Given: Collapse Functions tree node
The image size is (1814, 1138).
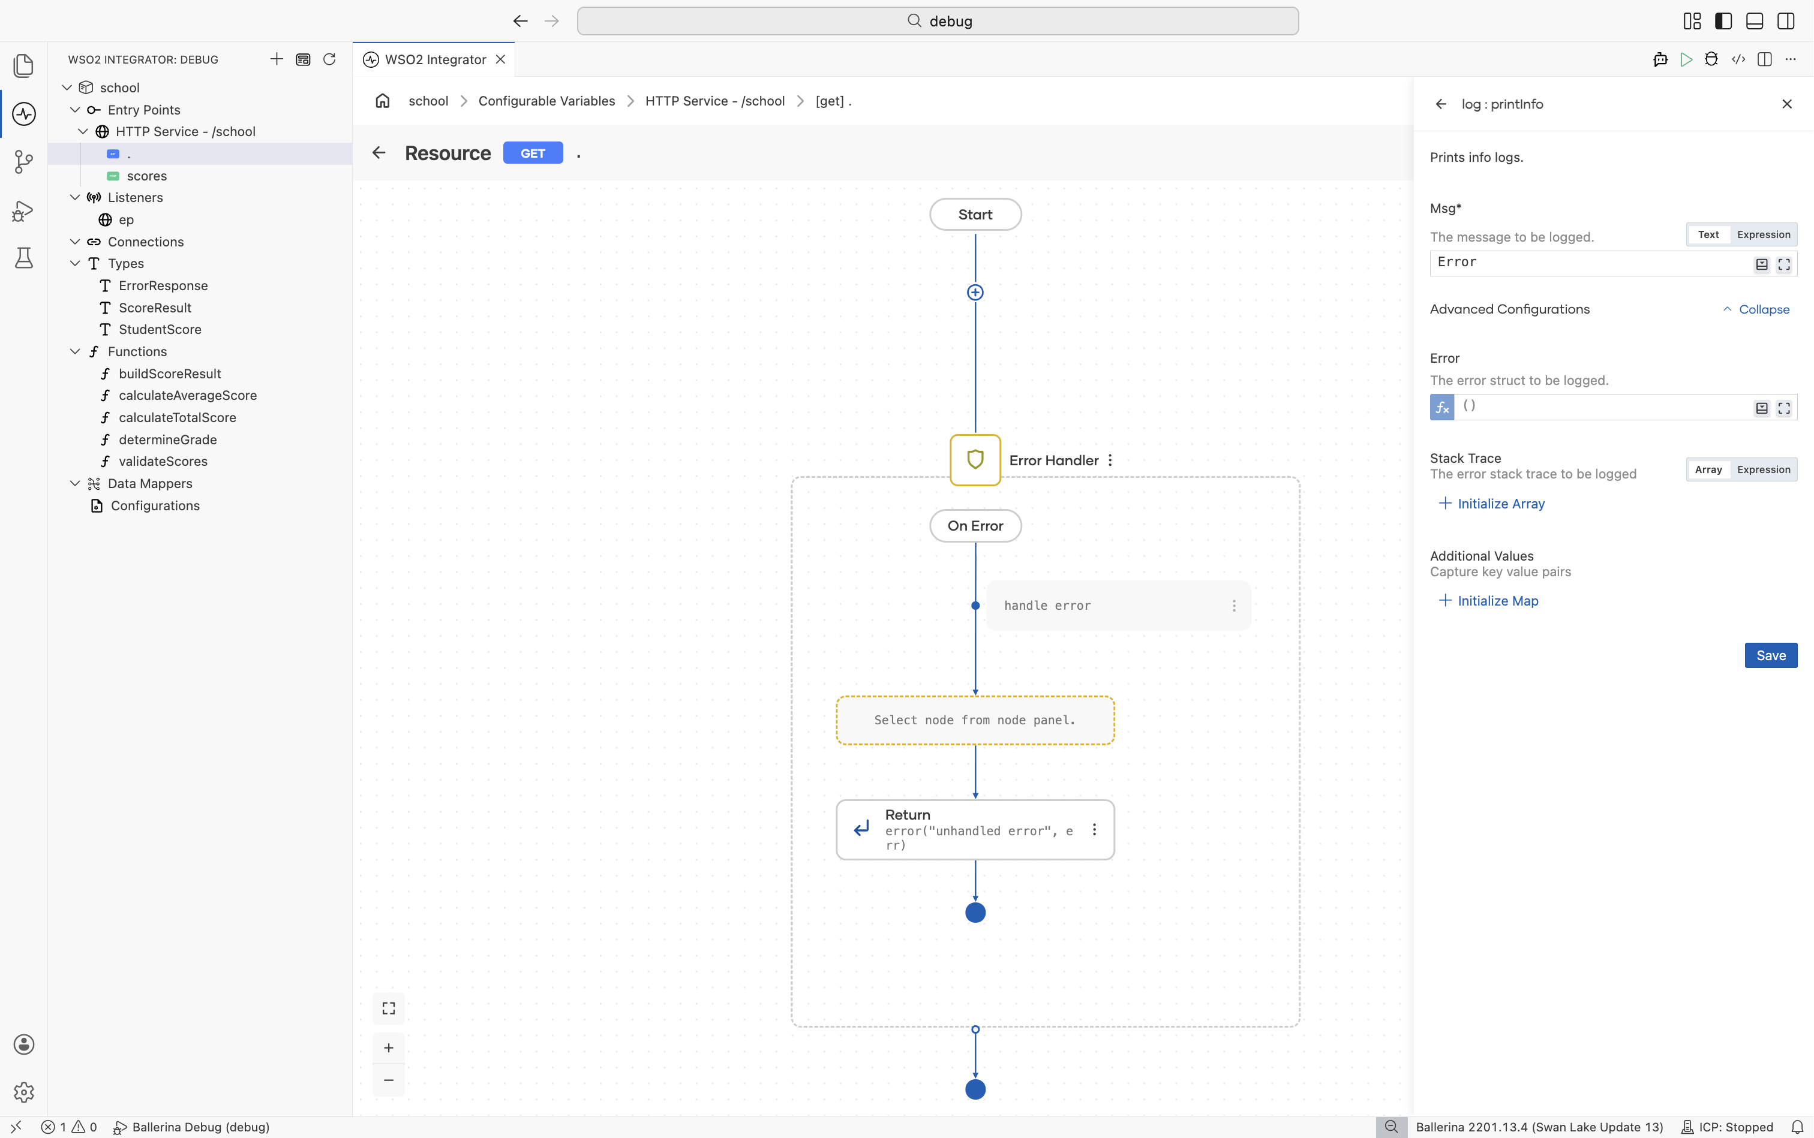Looking at the screenshot, I should (x=76, y=351).
